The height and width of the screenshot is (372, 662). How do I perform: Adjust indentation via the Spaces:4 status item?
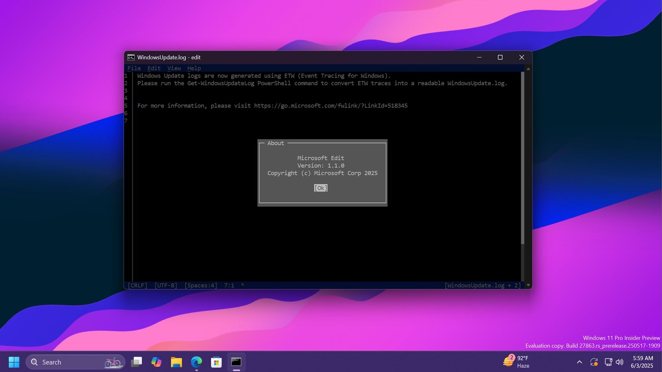point(201,285)
